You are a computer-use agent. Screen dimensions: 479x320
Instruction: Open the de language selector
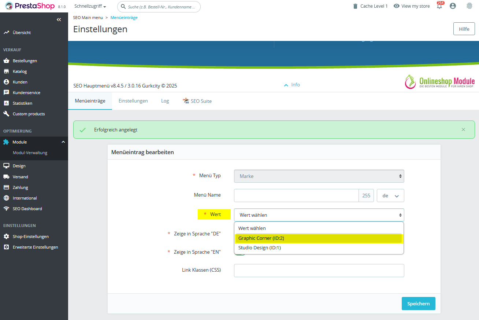click(x=390, y=196)
